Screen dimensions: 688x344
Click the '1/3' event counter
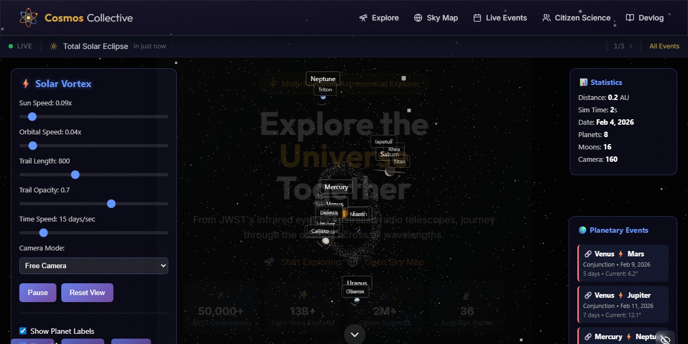[619, 46]
